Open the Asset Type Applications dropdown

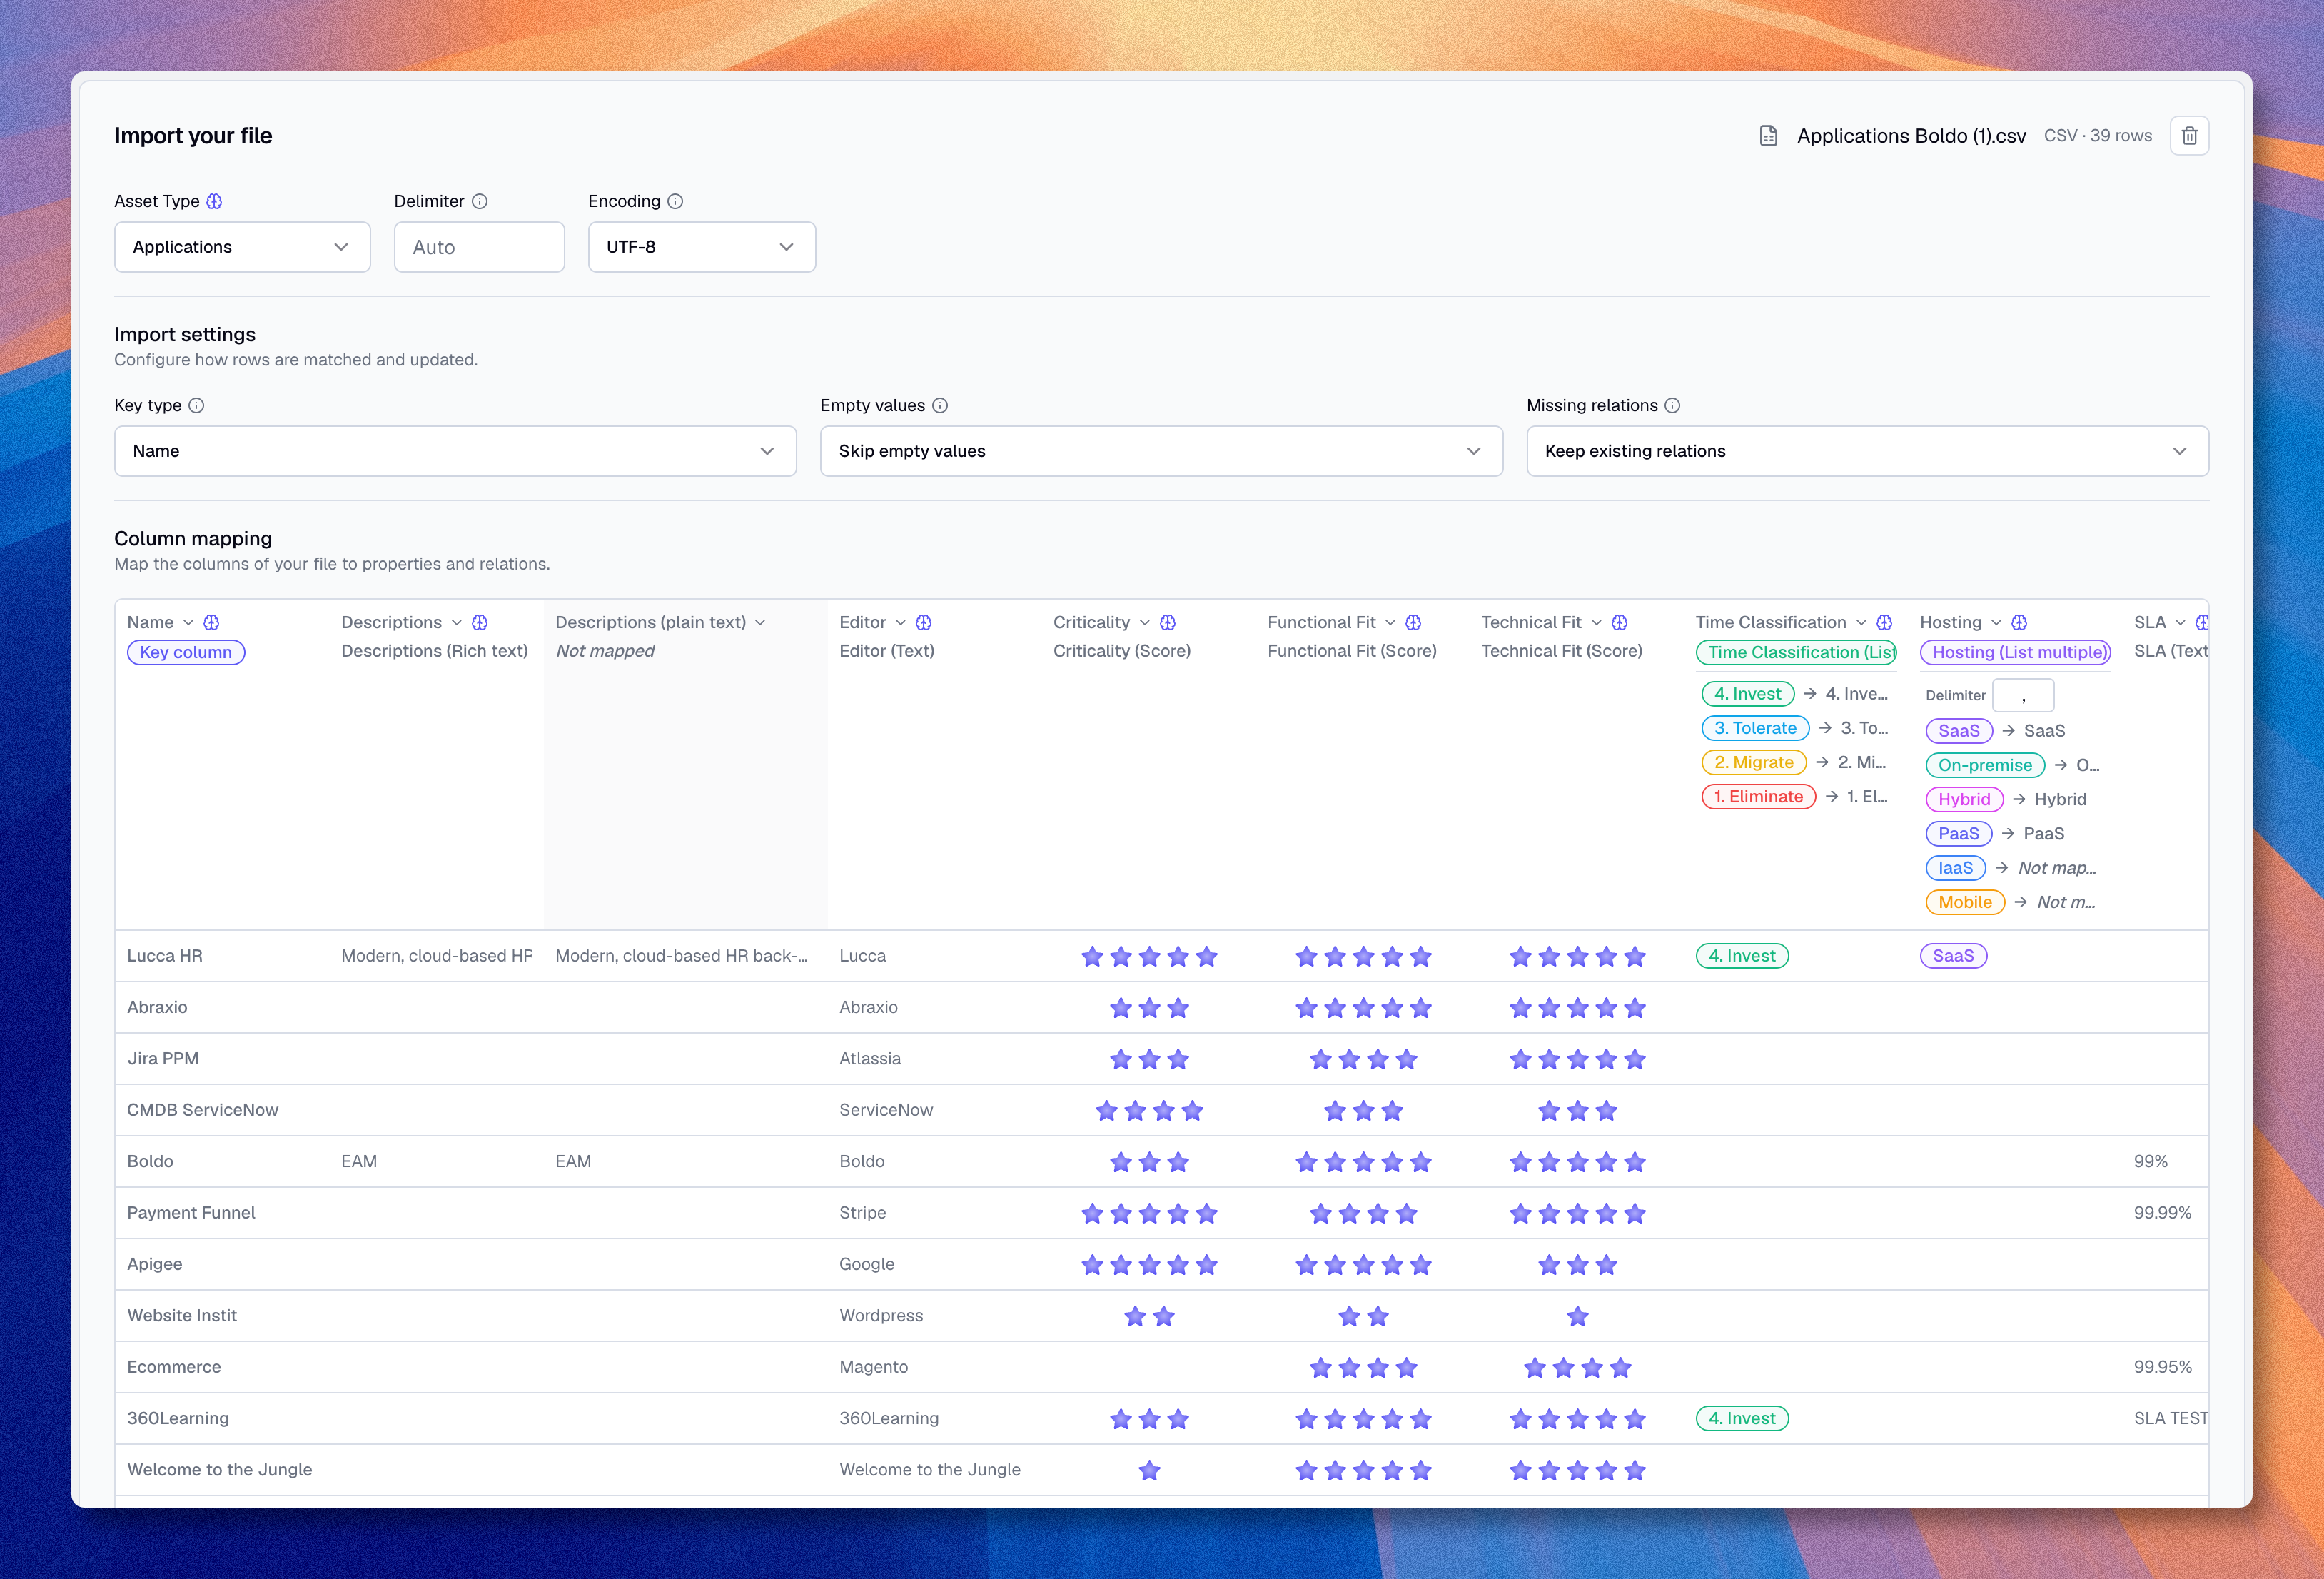coord(242,247)
